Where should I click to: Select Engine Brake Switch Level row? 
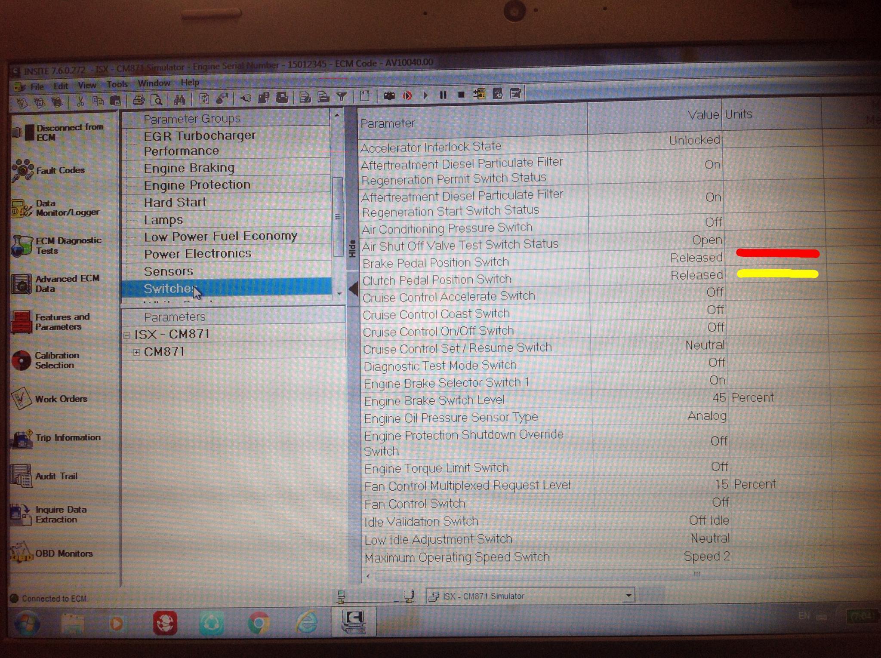pos(545,400)
